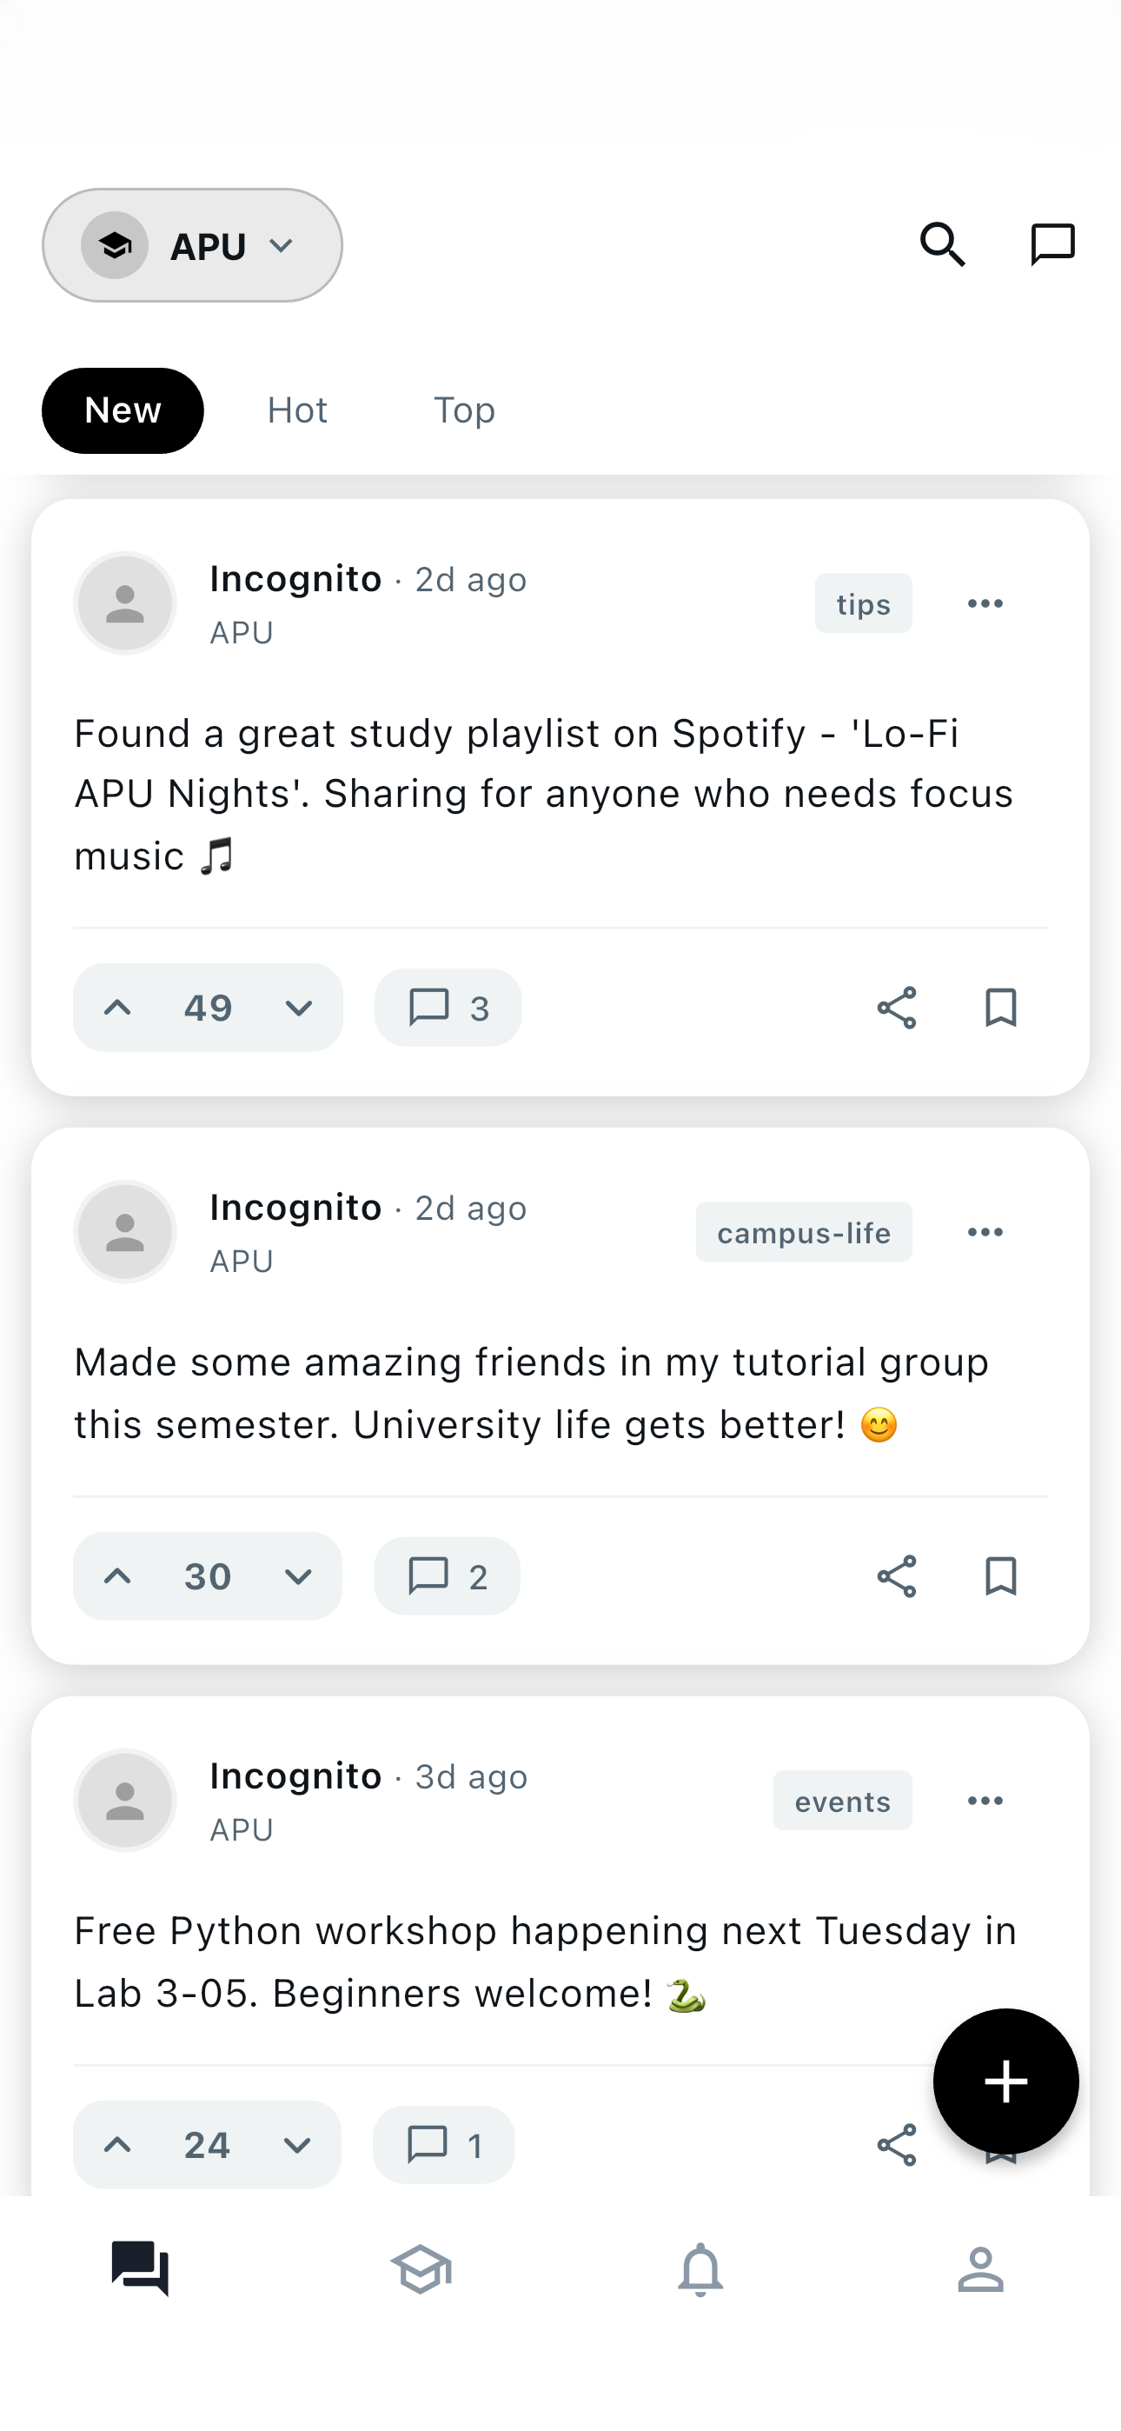The image size is (1121, 2431).
Task: Open more options on the events post
Action: point(985,1801)
